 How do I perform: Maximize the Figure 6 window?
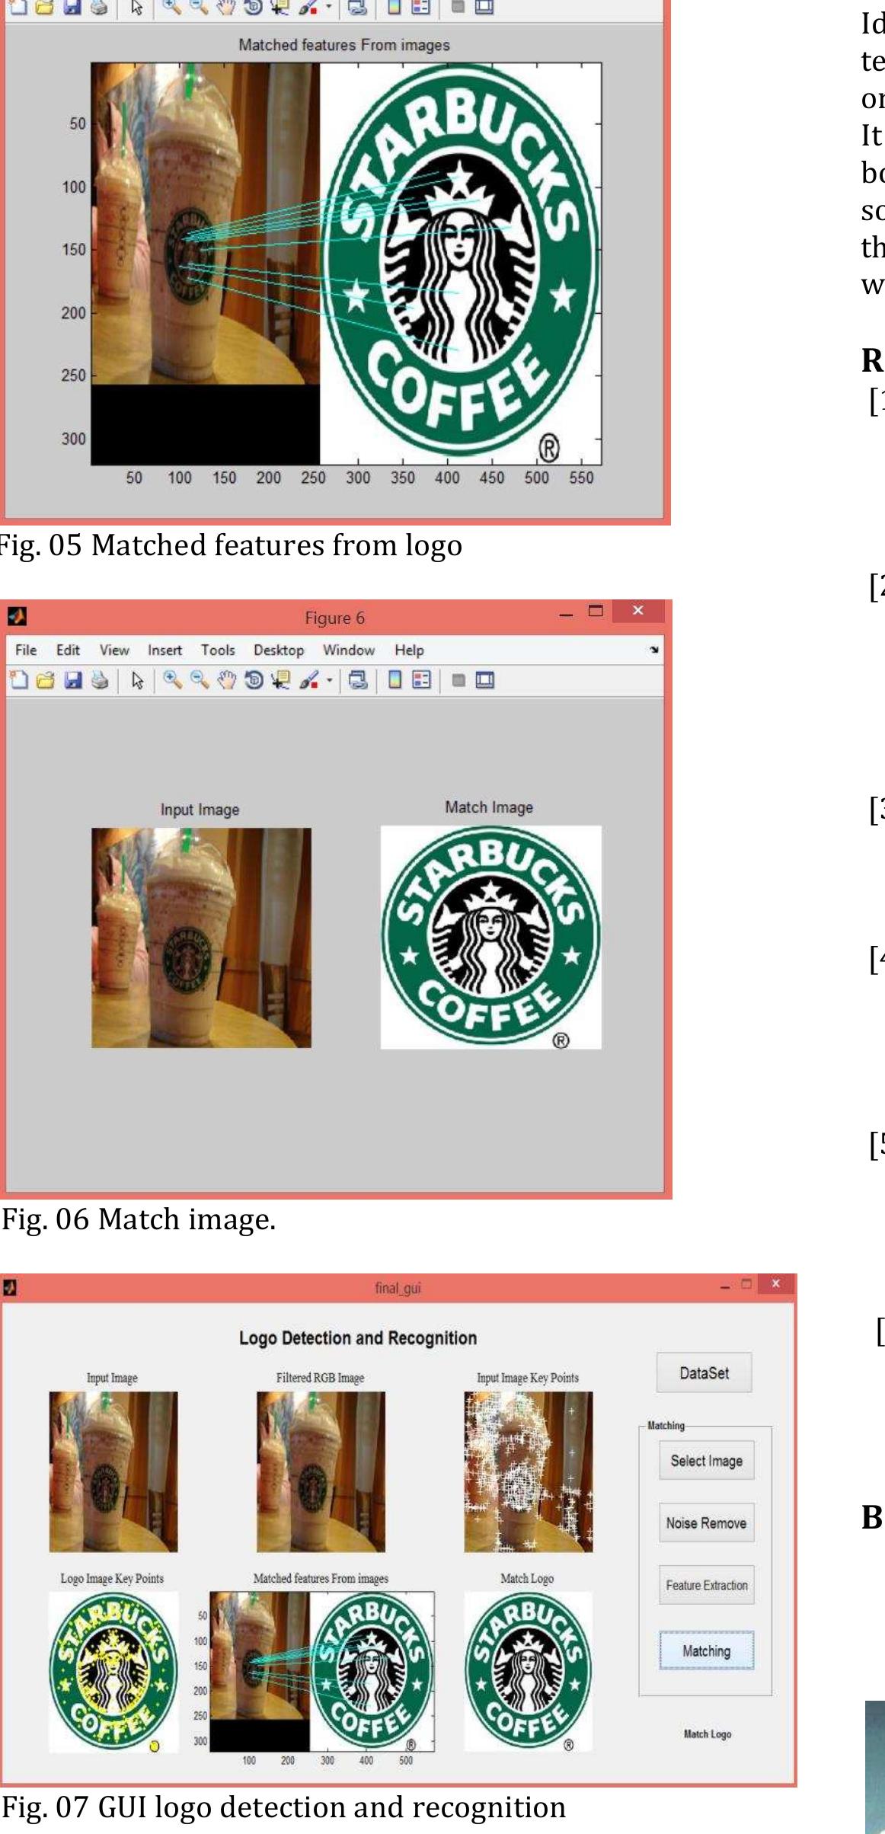click(x=596, y=611)
